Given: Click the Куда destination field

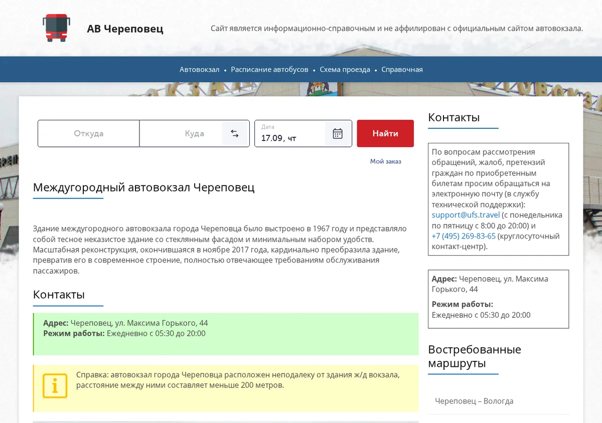Looking at the screenshot, I should click(181, 133).
